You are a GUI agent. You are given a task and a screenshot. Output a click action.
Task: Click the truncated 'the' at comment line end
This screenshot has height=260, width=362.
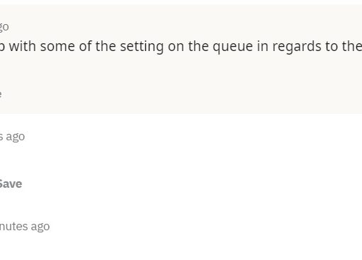click(351, 46)
